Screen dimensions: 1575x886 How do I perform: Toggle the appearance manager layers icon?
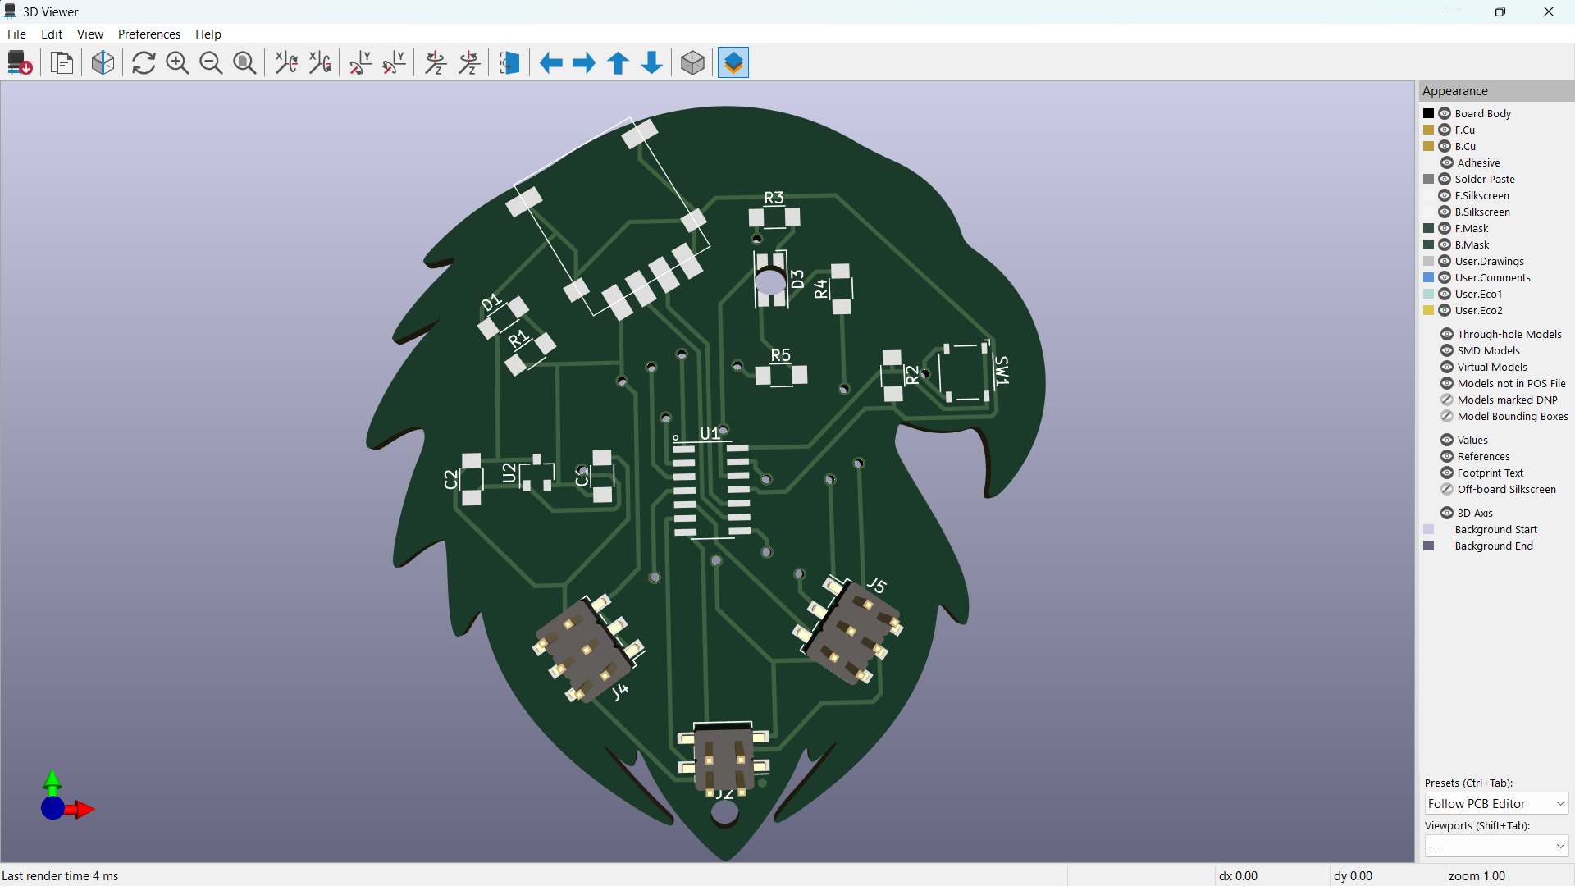(x=733, y=63)
